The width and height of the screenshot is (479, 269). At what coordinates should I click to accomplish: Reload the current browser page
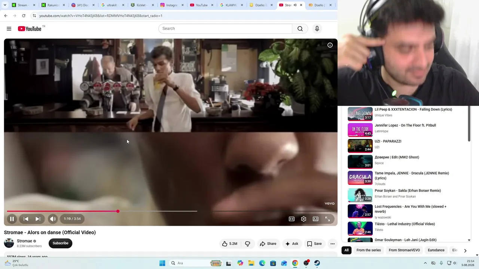[24, 16]
